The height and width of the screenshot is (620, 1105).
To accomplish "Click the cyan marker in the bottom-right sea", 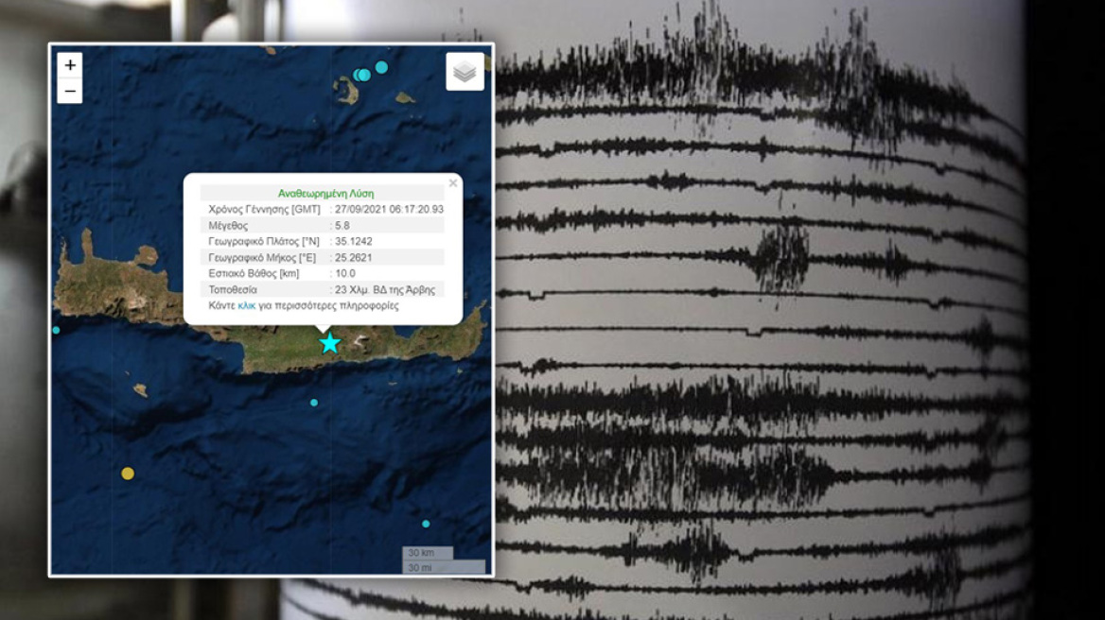I will [x=426, y=524].
